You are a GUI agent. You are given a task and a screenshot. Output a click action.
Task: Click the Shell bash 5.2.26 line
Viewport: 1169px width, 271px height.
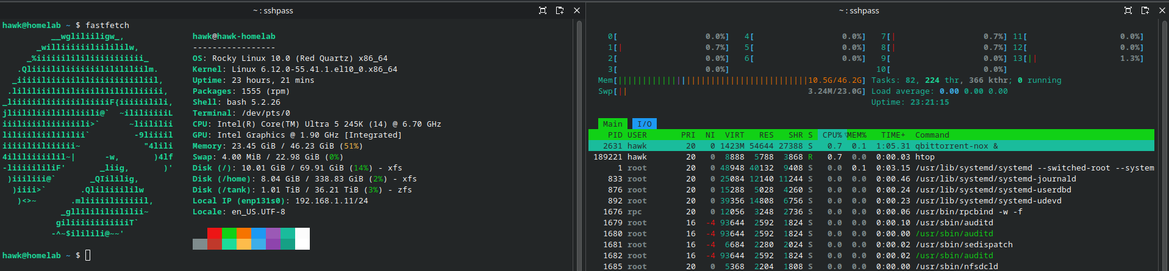[x=237, y=102]
